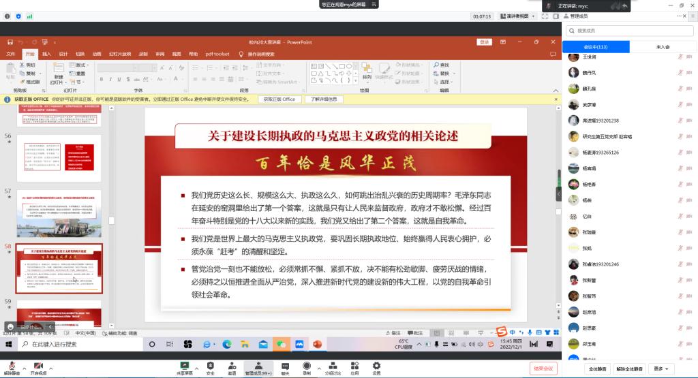Open the Security (安全) shield icon
This screenshot has width=698, height=378.
click(210, 366)
